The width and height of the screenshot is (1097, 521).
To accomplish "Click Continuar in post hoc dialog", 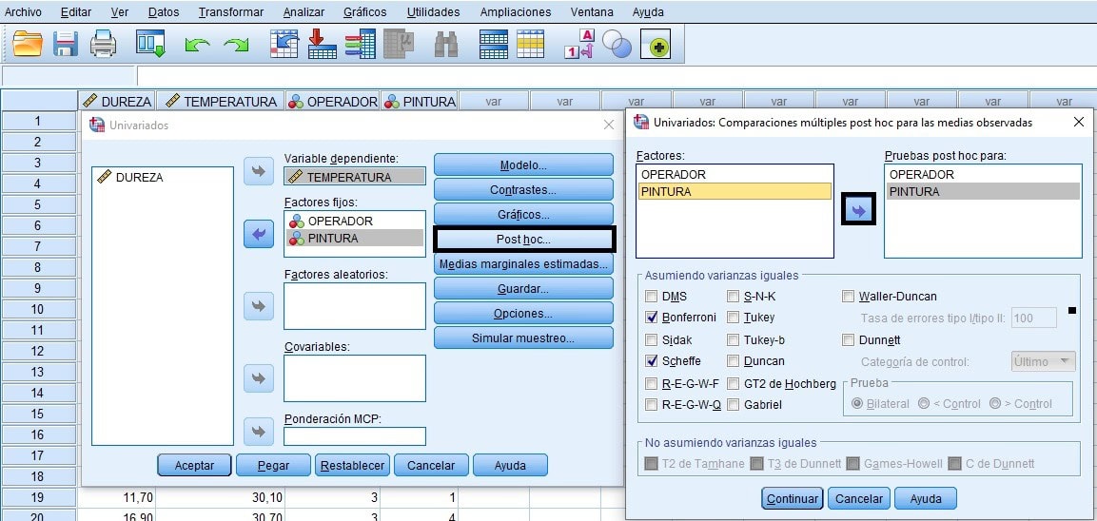I will [792, 498].
